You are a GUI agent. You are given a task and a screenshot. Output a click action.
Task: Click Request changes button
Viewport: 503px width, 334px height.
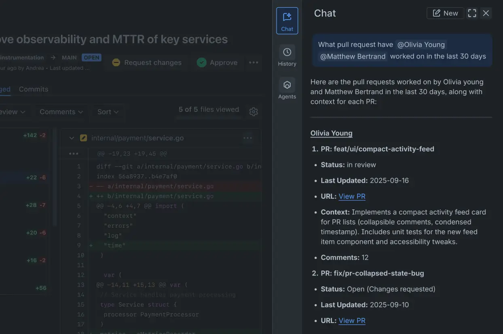tap(147, 63)
